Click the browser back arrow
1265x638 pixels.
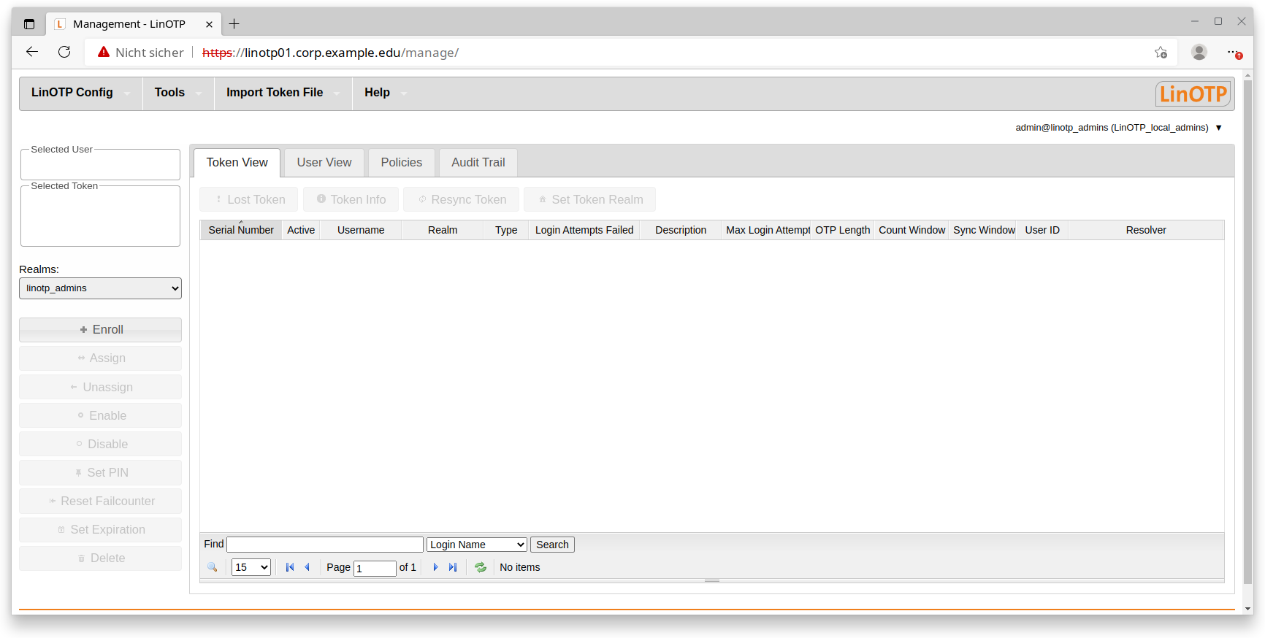[32, 52]
